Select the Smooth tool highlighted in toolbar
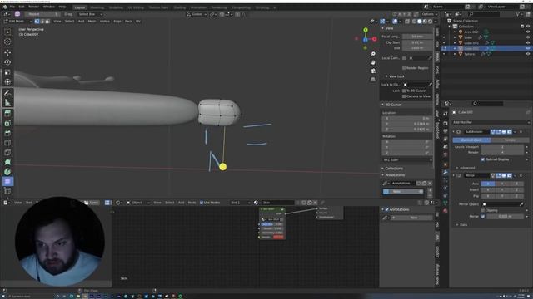 point(7,181)
